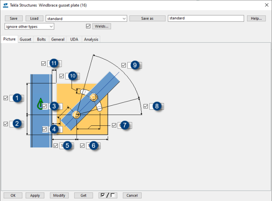This screenshot has width=272, height=201.
Task: Toggle the checkbox for angle field 8
Action: (x=146, y=106)
